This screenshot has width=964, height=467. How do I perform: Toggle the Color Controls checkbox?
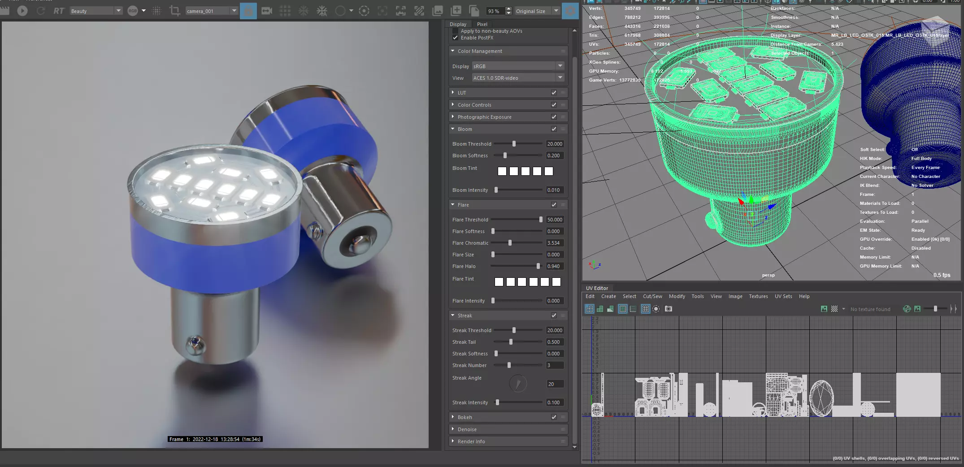point(554,105)
